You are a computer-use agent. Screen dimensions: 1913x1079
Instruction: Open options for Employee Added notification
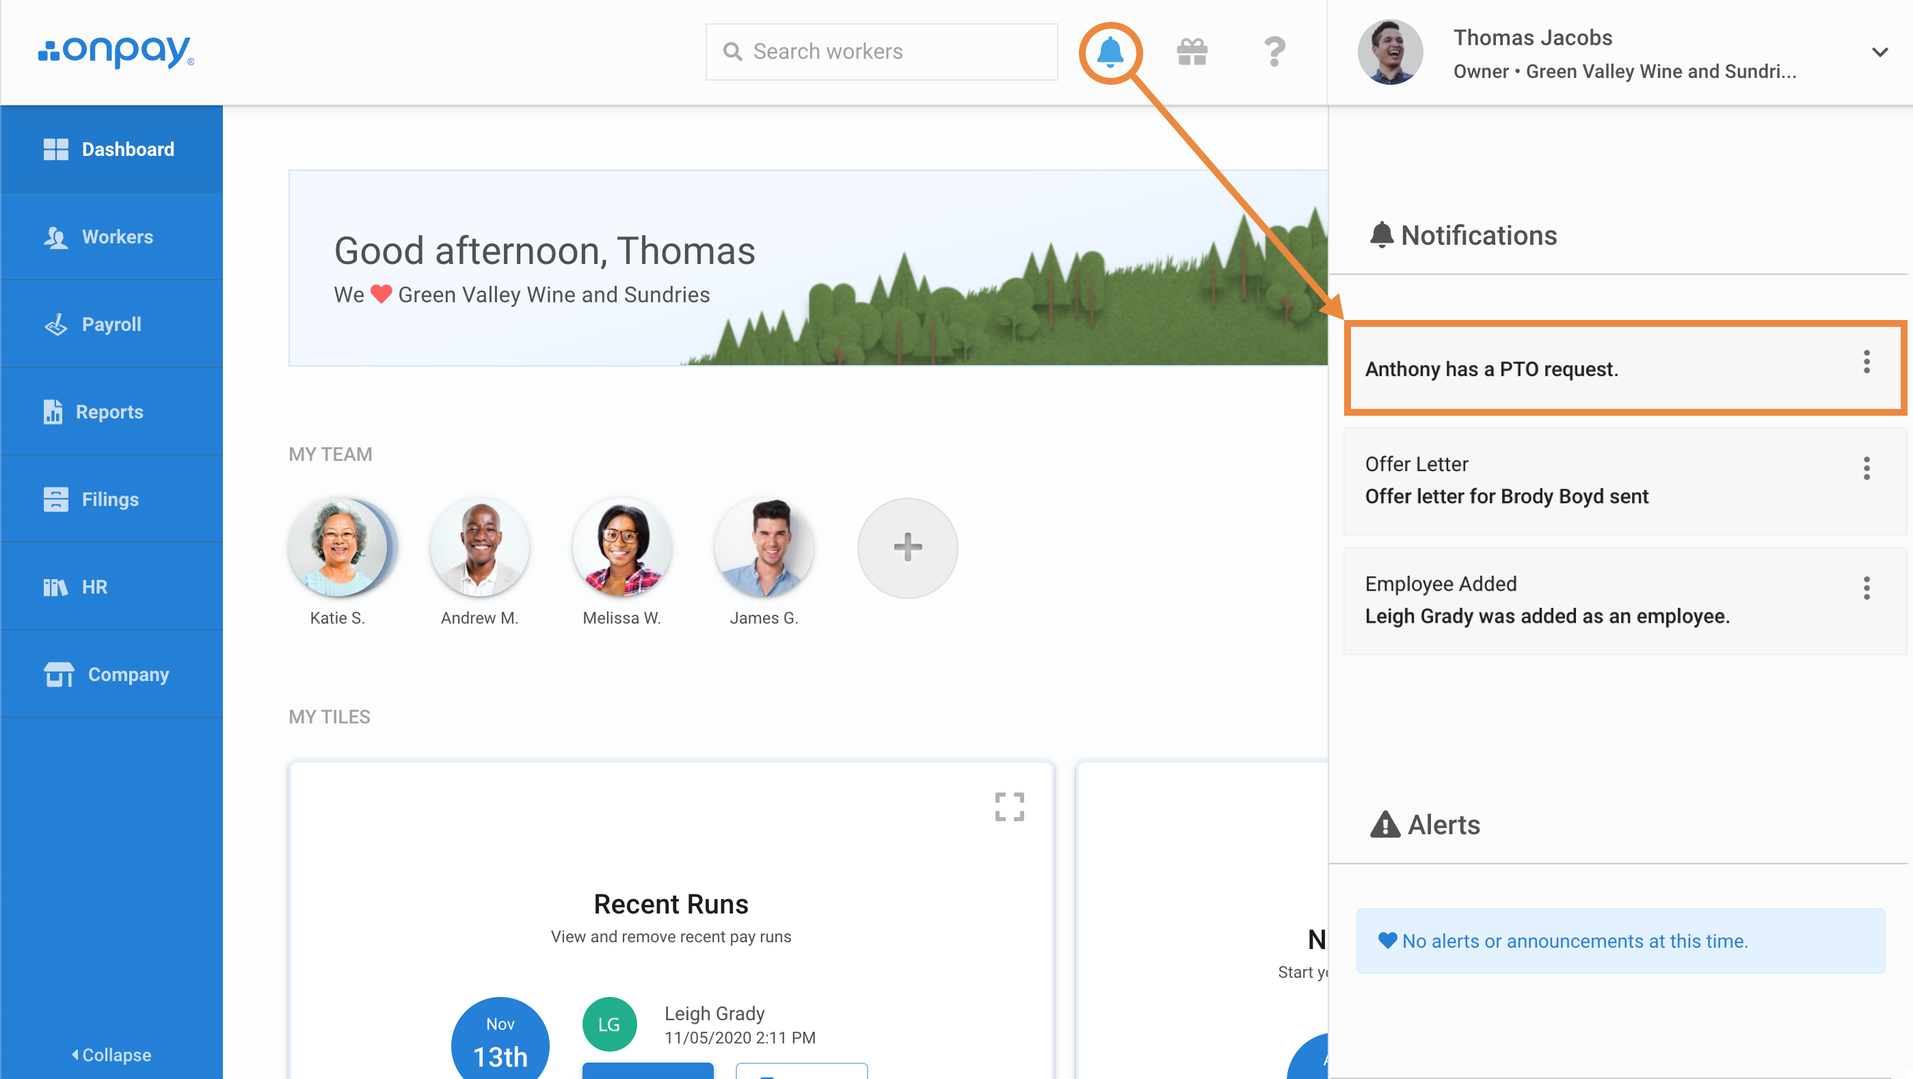click(x=1867, y=588)
